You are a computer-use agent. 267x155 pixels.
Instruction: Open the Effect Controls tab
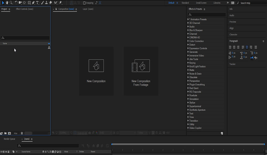pos(25,9)
